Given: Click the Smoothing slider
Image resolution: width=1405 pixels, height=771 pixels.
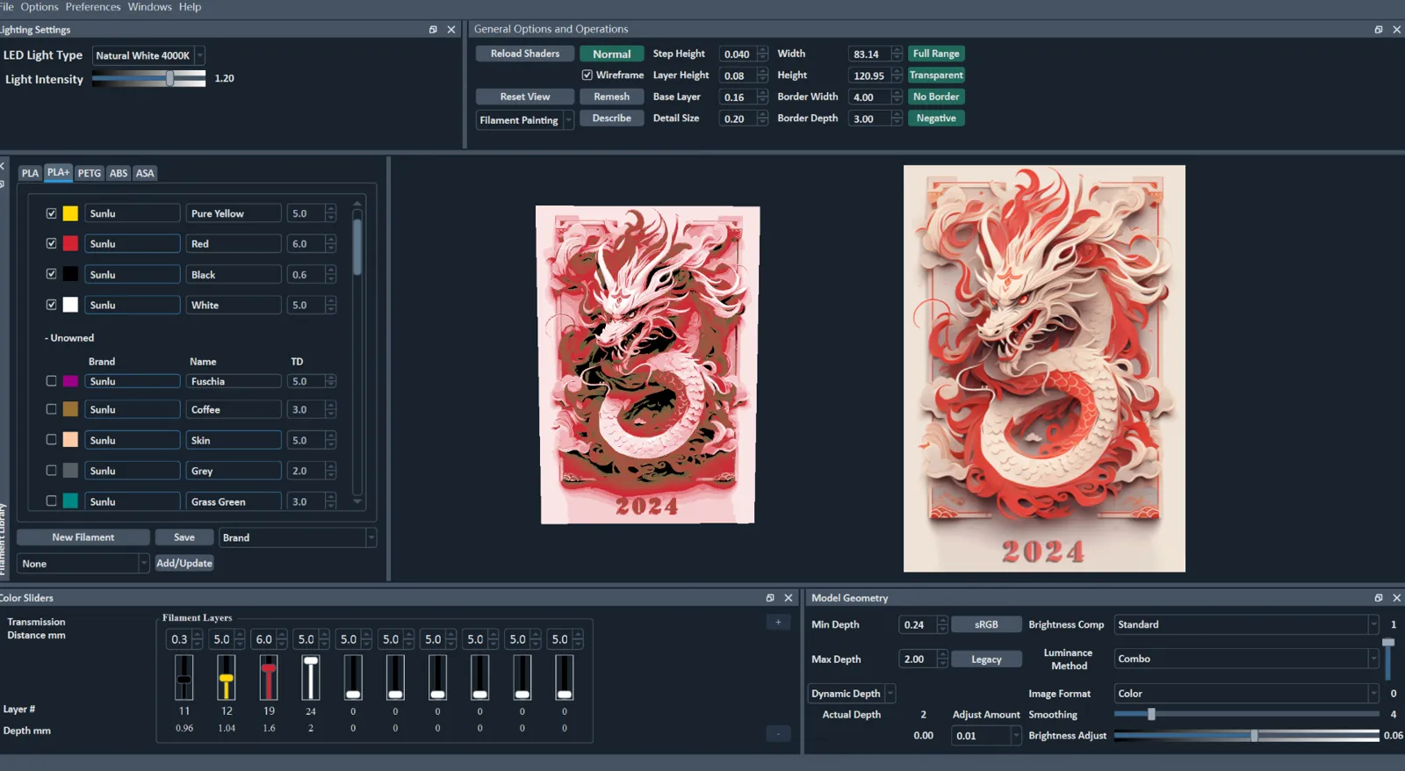Looking at the screenshot, I should [1247, 715].
